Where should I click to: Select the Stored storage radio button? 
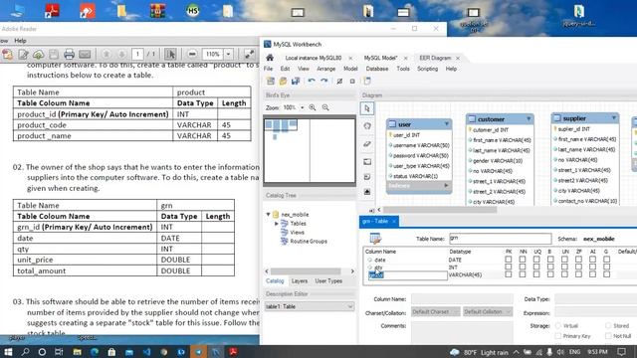point(608,325)
